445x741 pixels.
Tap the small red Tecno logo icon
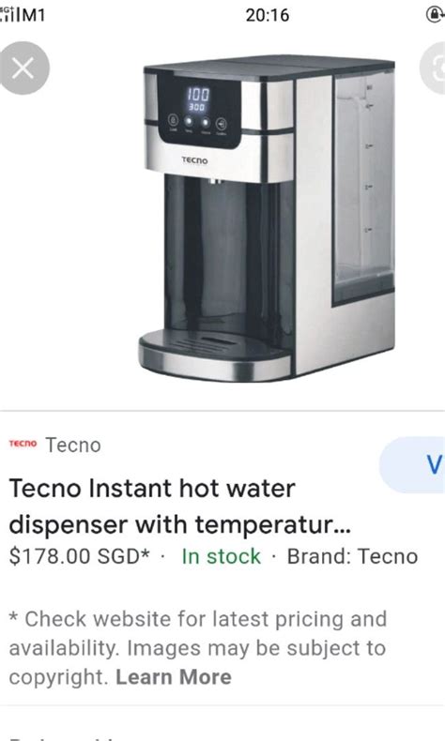[x=23, y=444]
